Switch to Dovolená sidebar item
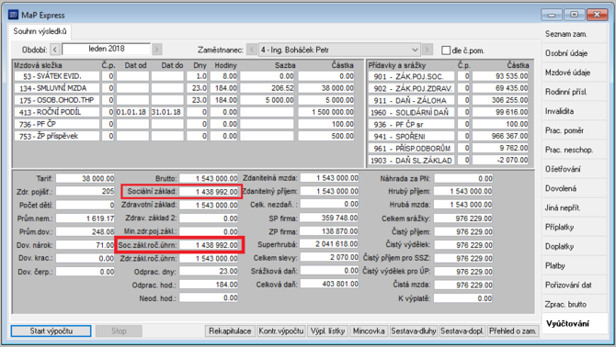The width and height of the screenshot is (616, 347). [561, 188]
